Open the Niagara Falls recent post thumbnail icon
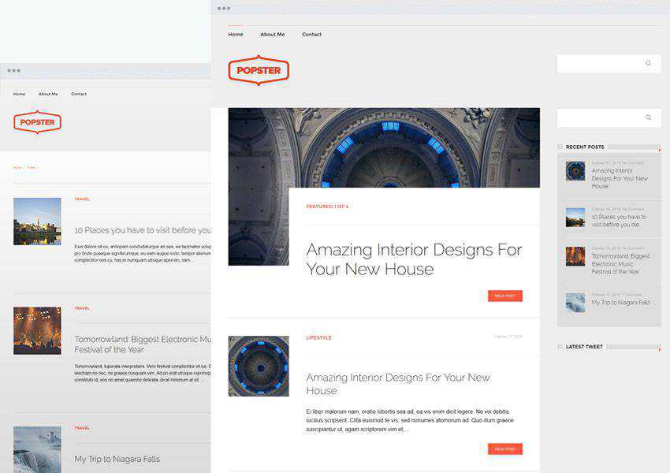 click(x=575, y=303)
